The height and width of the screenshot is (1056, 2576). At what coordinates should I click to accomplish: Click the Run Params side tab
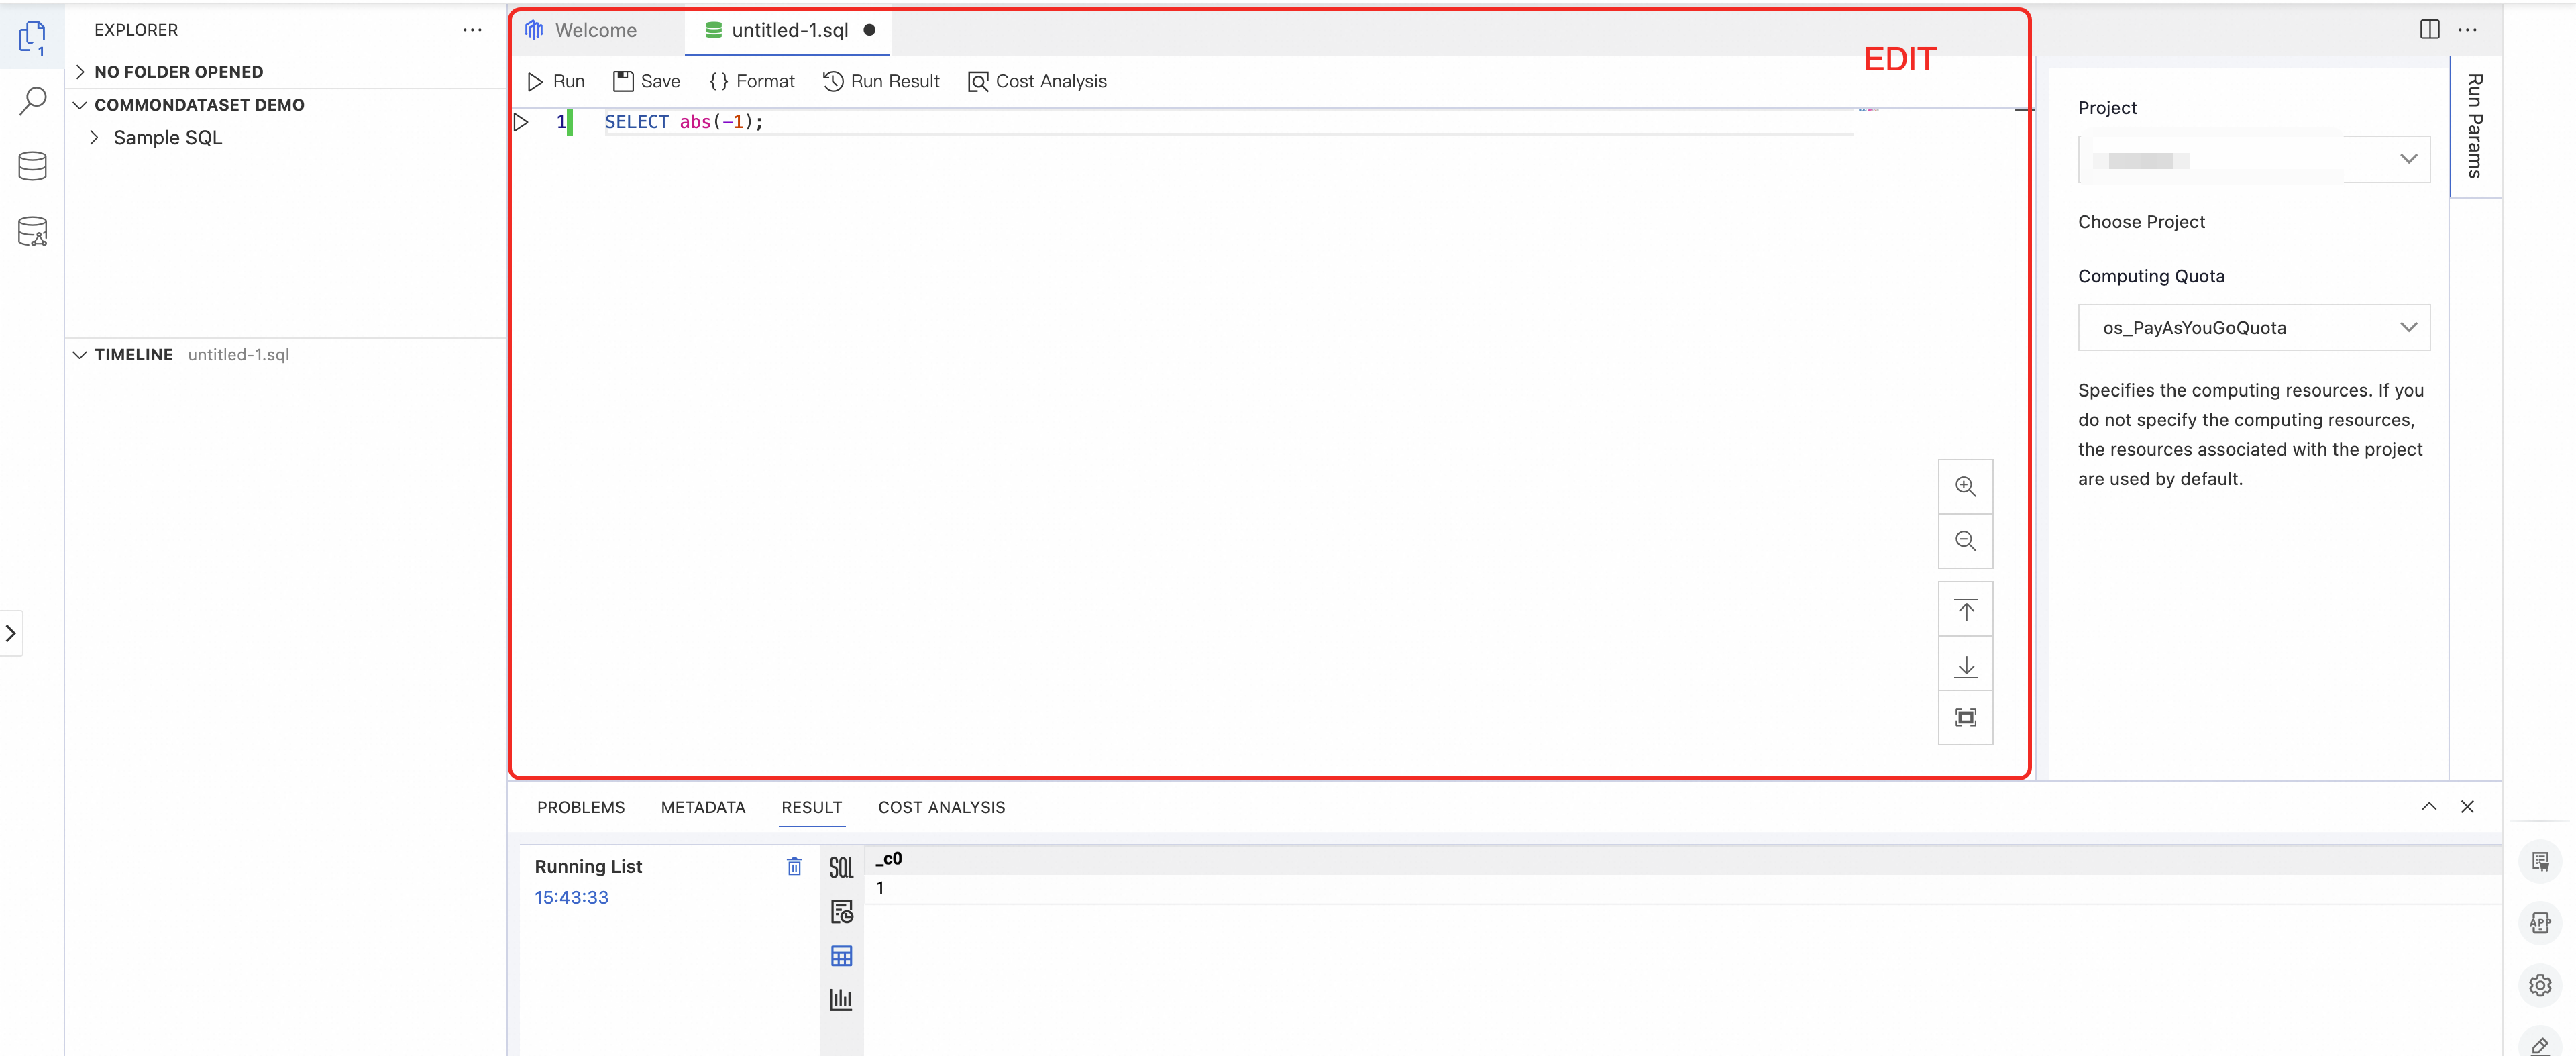(x=2474, y=126)
